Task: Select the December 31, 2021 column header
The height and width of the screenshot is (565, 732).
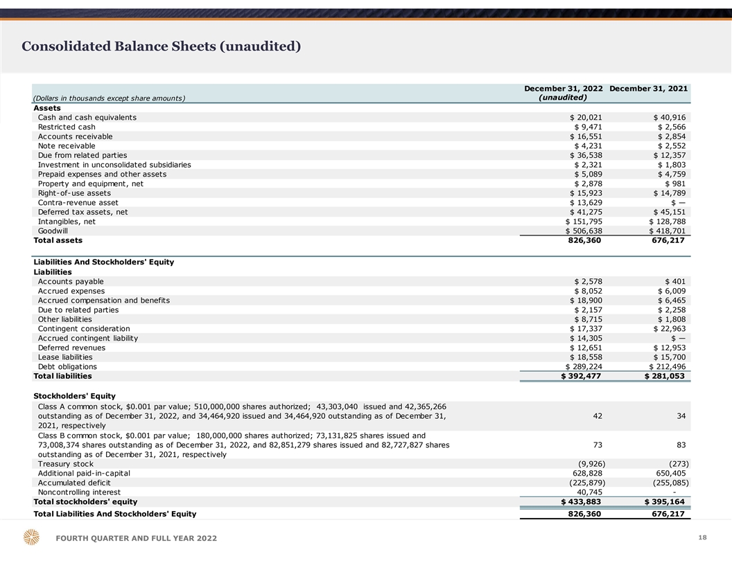Action: click(647, 89)
